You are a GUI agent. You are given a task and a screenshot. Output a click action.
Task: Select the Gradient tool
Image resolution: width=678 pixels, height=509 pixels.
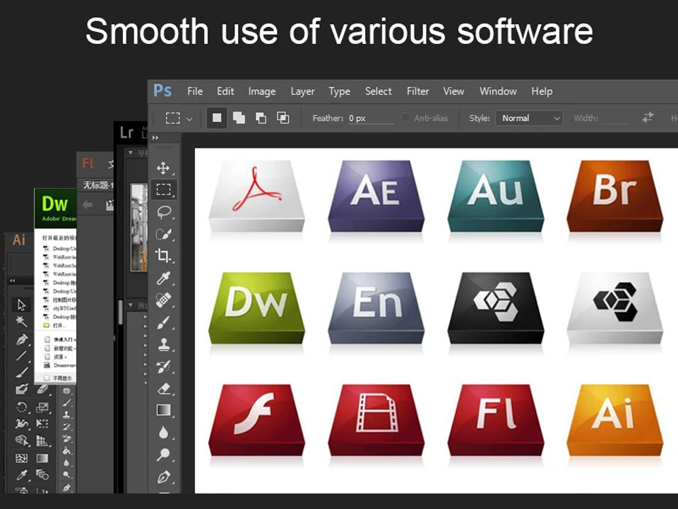pyautogui.click(x=163, y=410)
